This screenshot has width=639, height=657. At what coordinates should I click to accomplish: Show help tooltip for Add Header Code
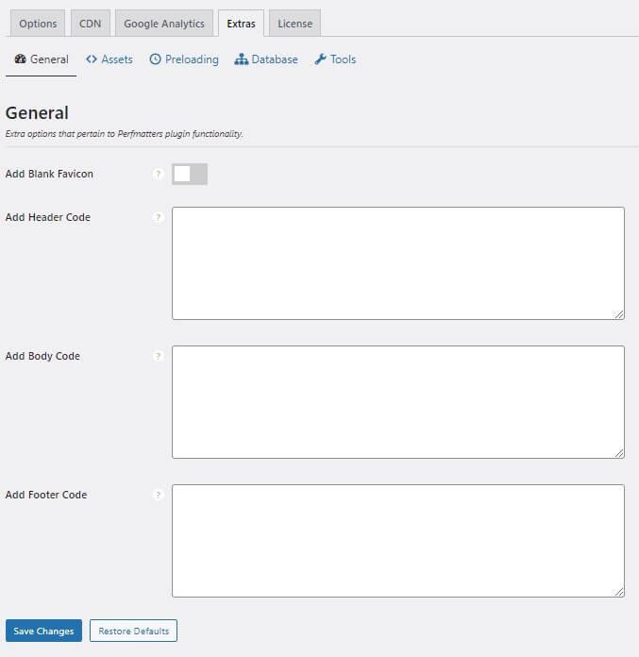click(x=158, y=217)
